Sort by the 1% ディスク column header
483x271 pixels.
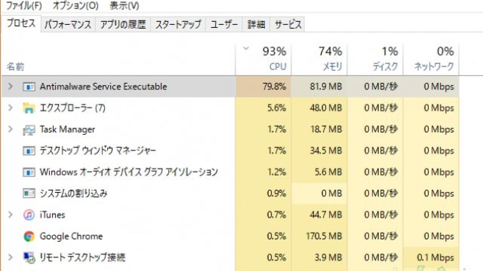375,59
